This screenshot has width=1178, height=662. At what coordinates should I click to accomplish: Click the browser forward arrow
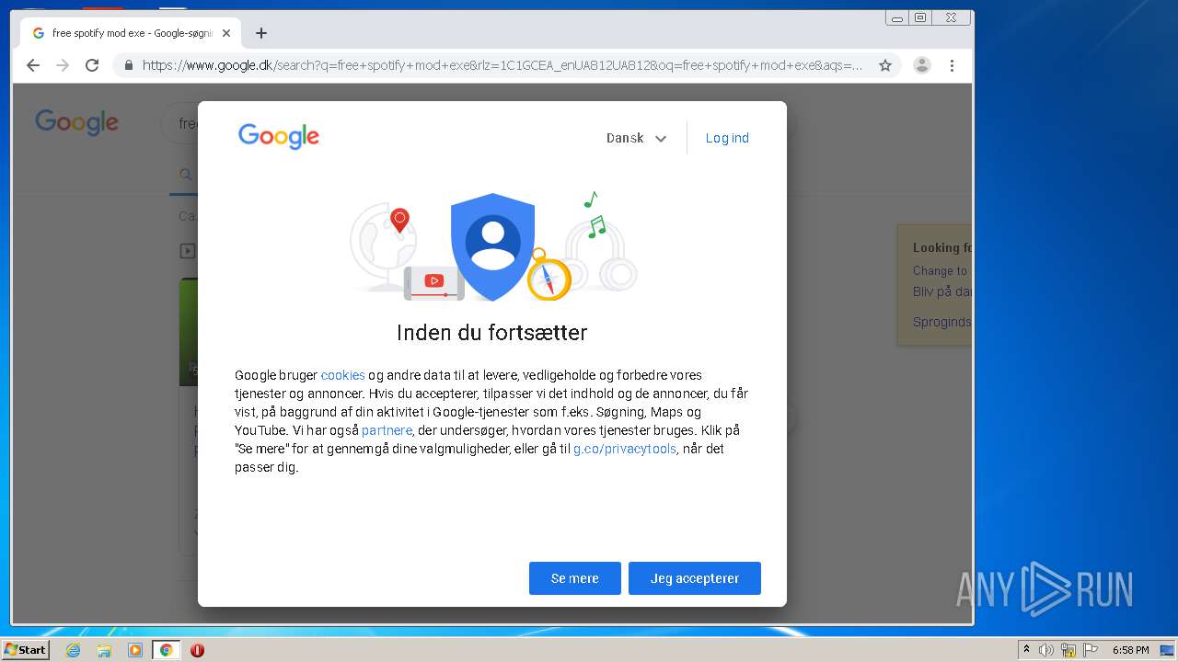pos(63,65)
